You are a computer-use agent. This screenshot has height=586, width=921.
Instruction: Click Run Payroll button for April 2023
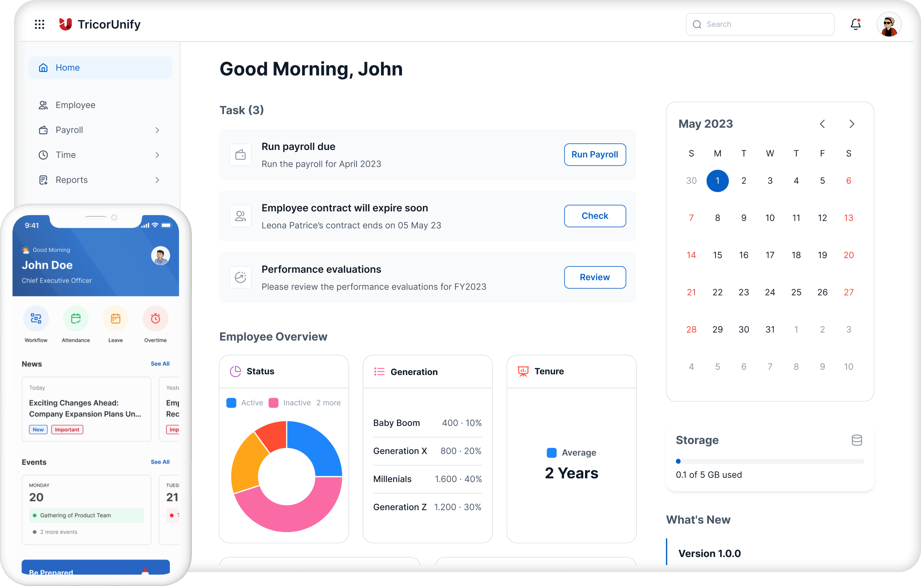[594, 155]
